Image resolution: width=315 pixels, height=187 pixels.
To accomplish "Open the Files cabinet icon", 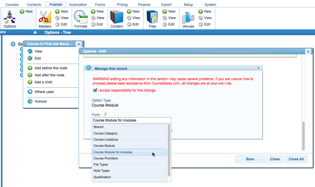I will pos(152,17).
